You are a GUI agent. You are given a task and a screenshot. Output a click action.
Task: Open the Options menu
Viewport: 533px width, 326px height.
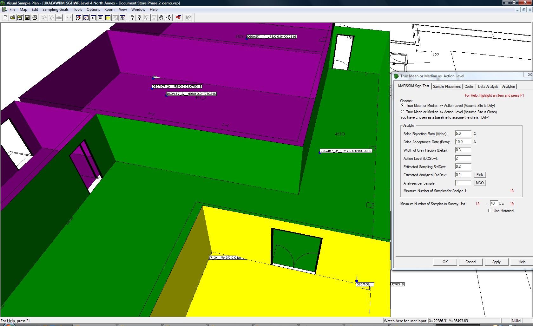tap(93, 10)
